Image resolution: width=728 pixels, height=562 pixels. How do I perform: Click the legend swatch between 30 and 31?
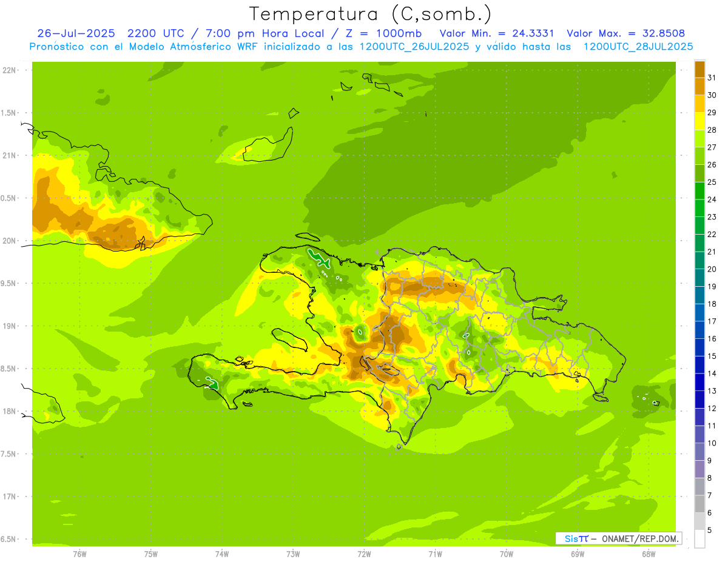pos(699,86)
